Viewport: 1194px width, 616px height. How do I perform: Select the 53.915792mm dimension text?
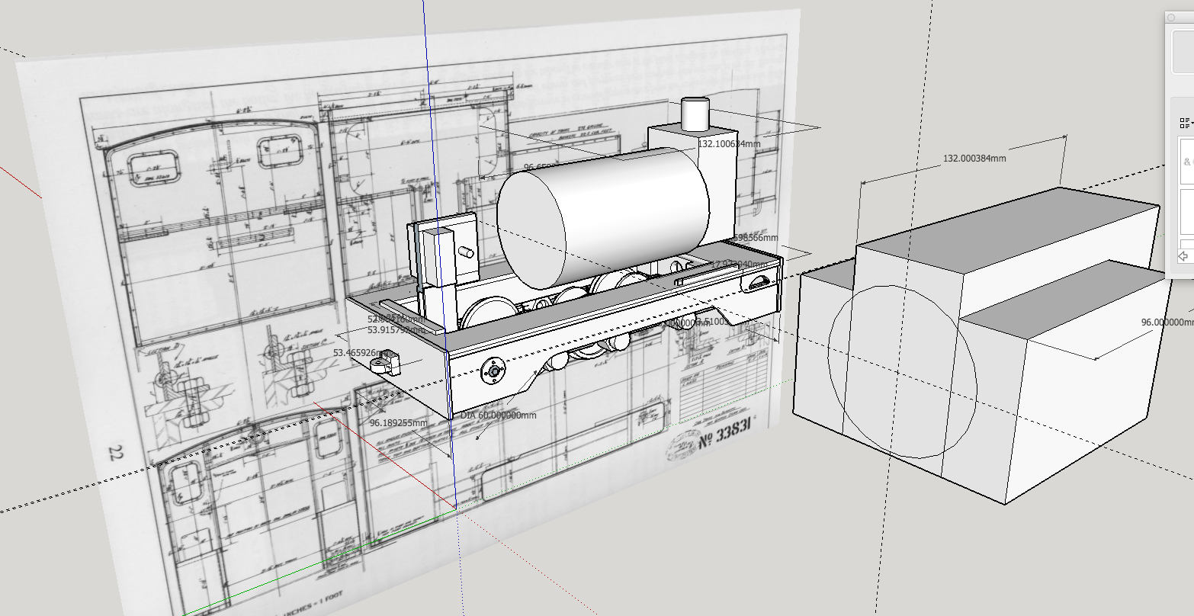pyautogui.click(x=396, y=330)
